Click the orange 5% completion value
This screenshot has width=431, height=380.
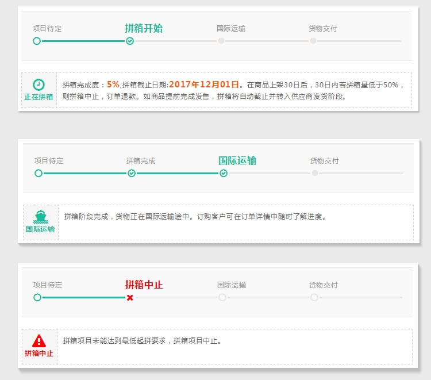pyautogui.click(x=113, y=85)
